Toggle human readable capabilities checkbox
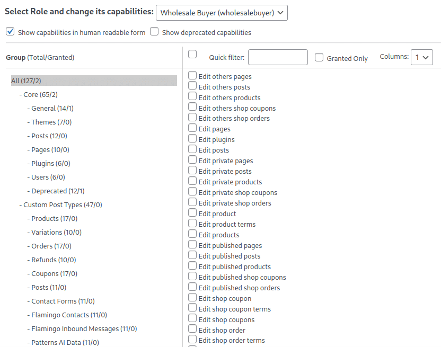 pyautogui.click(x=10, y=32)
